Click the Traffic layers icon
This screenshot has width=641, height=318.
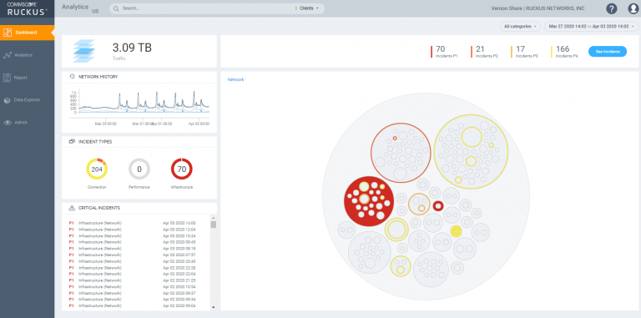click(83, 51)
